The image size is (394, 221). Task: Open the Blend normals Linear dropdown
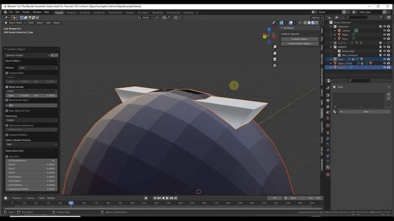(31, 91)
